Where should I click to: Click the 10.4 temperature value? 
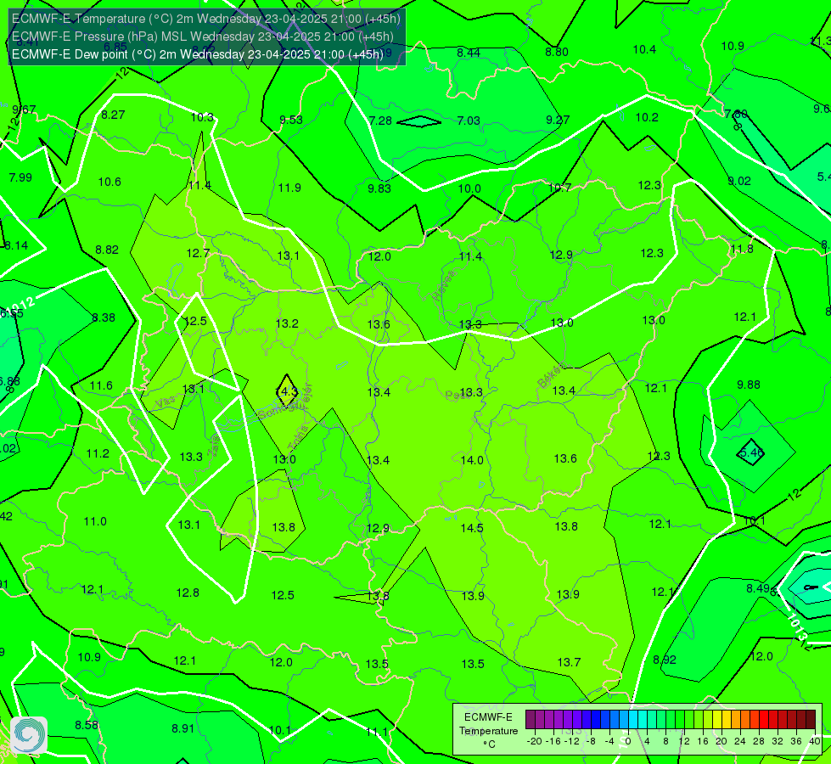click(644, 49)
